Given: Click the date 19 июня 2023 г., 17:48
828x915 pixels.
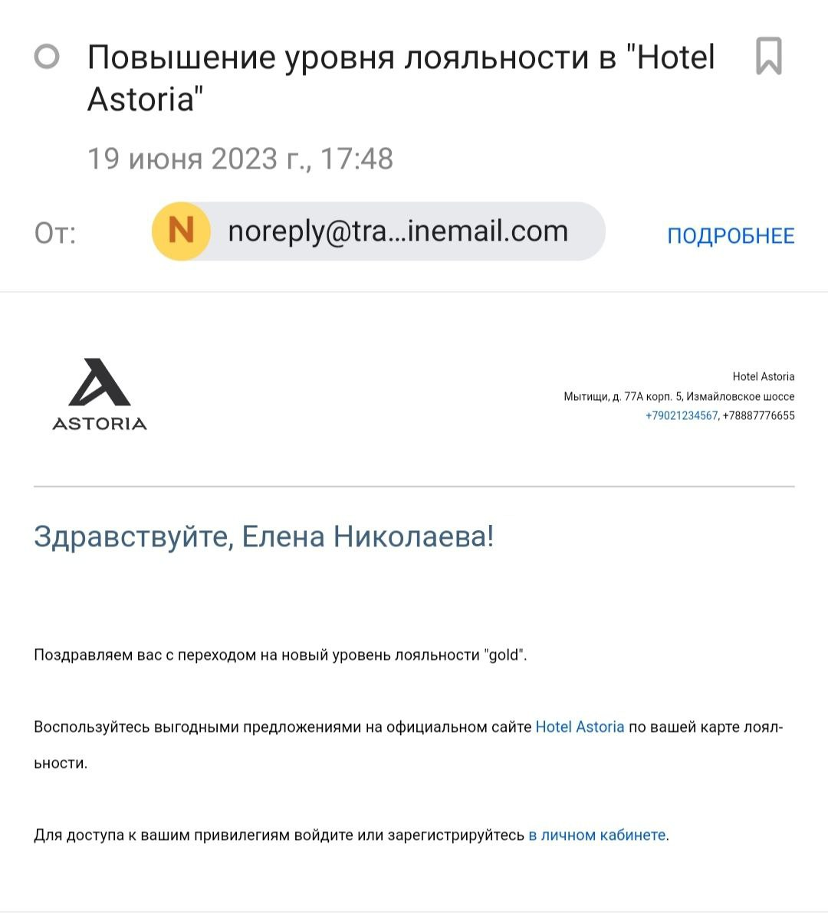Looking at the screenshot, I should (240, 159).
